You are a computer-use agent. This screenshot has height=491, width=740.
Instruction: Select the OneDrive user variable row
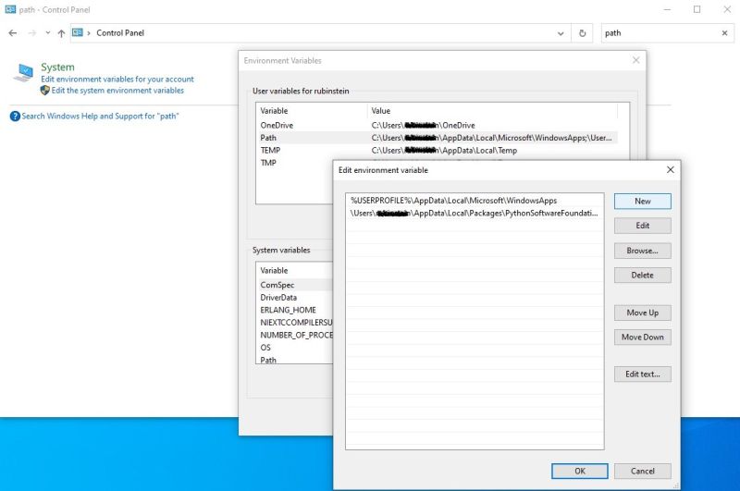pos(437,125)
